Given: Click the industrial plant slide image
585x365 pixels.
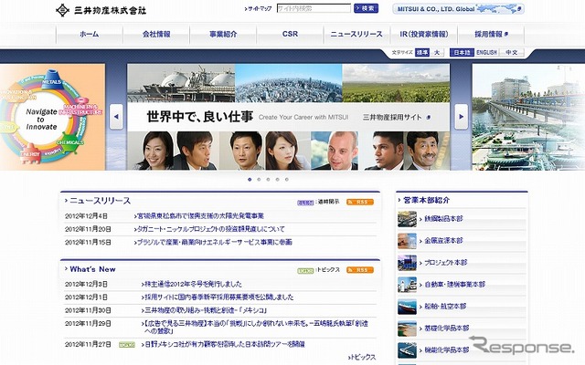Looking at the screenshot, I should pos(528,117).
